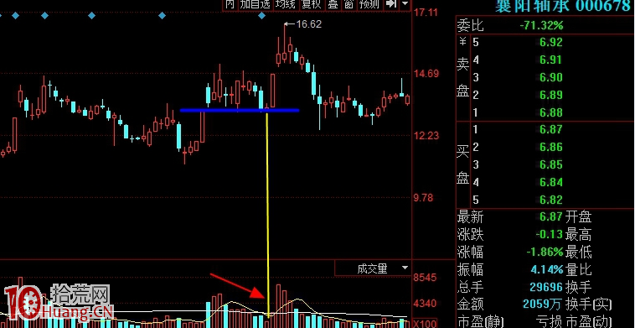Select sell level 5 price 6.92

coord(551,42)
